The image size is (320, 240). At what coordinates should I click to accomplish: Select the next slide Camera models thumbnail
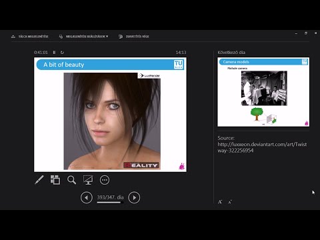point(263,92)
